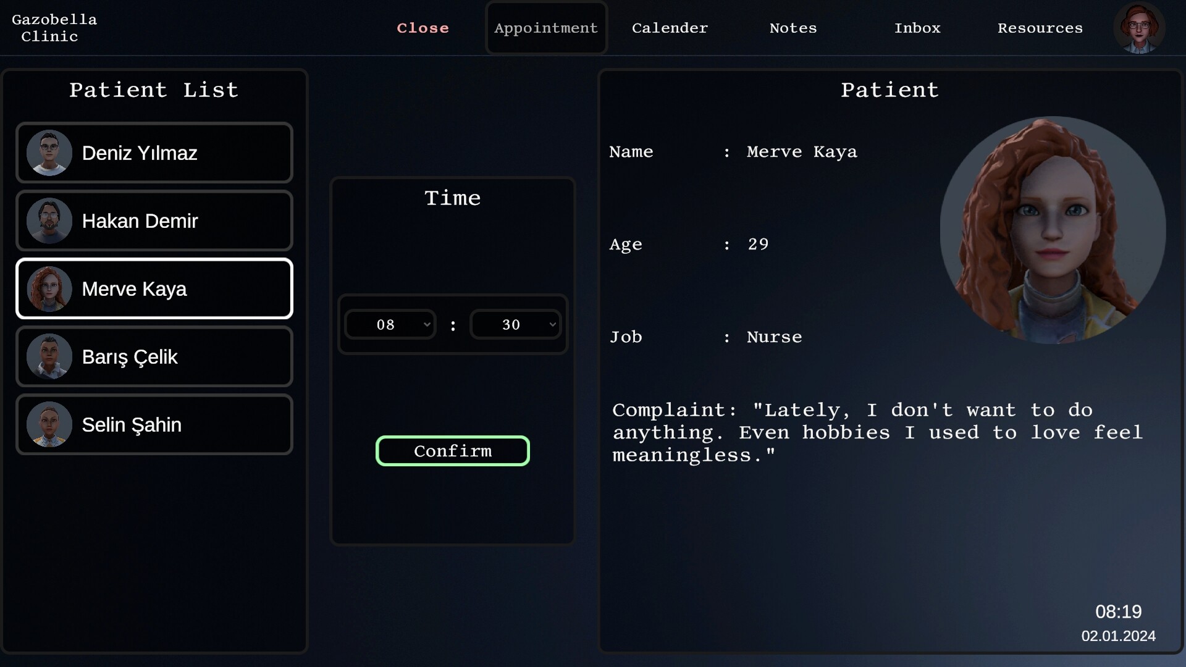Click Selin Şahin's avatar icon

coord(49,424)
